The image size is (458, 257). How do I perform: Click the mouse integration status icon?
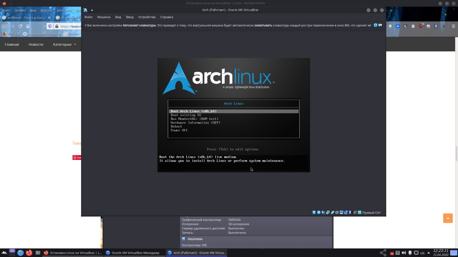(355, 212)
